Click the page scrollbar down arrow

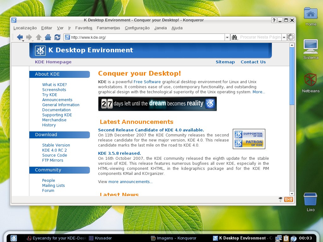[292, 194]
